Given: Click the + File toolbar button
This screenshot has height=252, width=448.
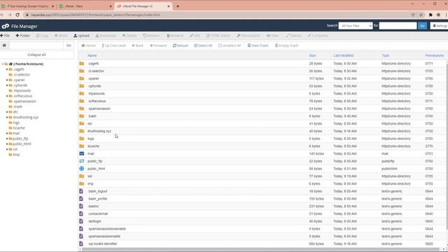Looking at the screenshot, I should click(5, 36).
